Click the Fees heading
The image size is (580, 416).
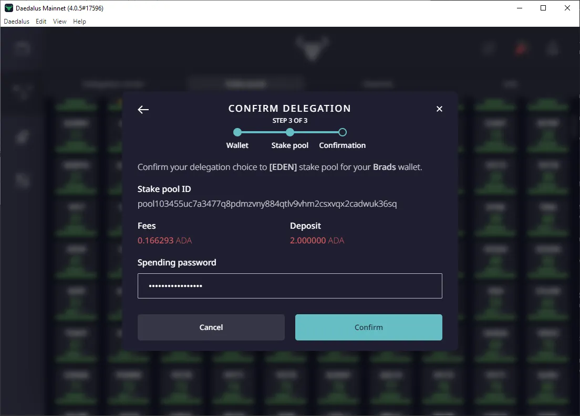[147, 226]
